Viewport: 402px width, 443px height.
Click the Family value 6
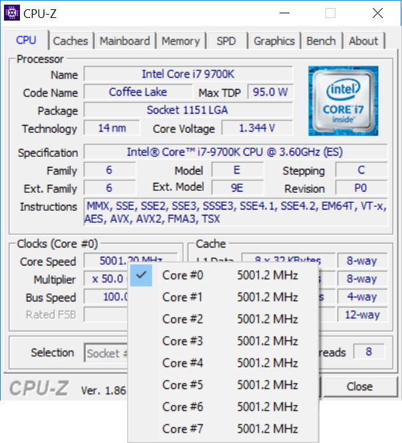tap(110, 170)
